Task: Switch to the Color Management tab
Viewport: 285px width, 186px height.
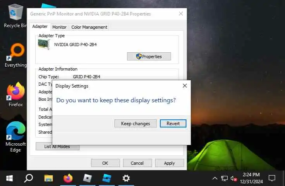Action: 89,27
